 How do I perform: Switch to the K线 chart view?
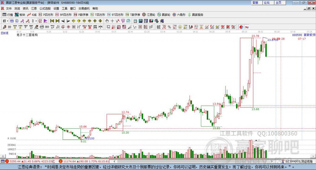coord(32,15)
